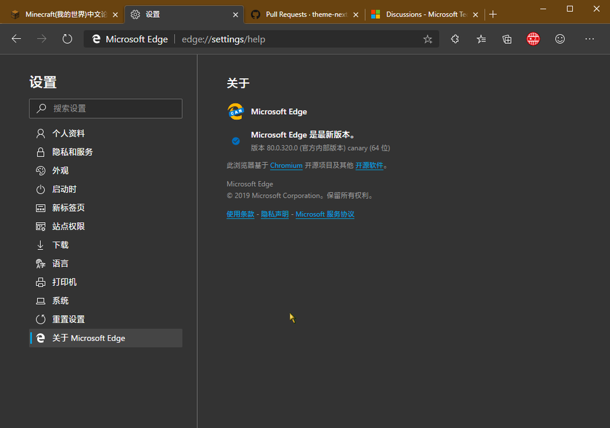Navigate back with the back arrow
Image resolution: width=610 pixels, height=428 pixels.
(16, 38)
